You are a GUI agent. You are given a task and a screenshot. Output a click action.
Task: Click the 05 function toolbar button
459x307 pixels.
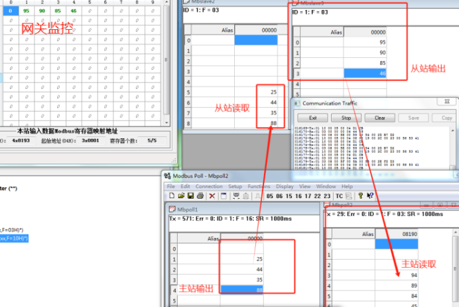click(x=269, y=196)
